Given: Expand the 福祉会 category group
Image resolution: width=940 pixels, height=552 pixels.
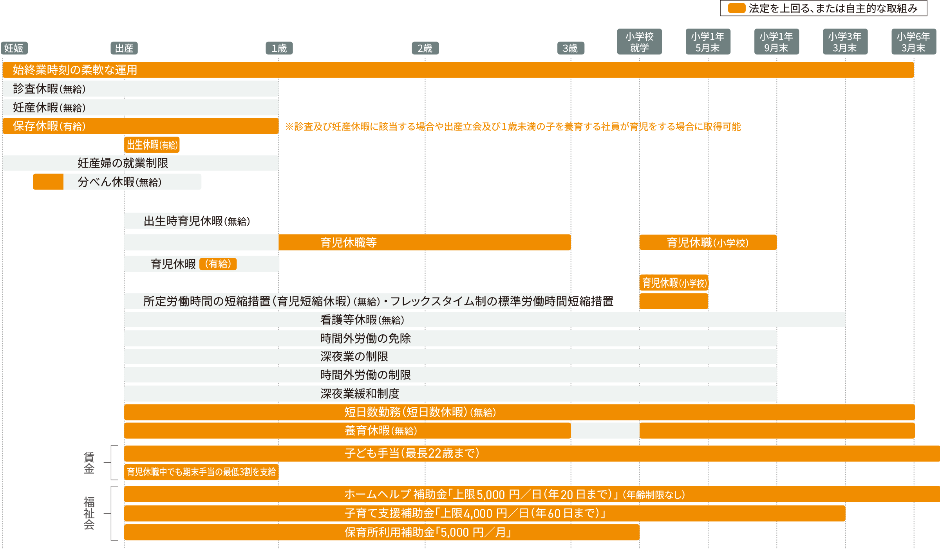Looking at the screenshot, I should click(89, 514).
